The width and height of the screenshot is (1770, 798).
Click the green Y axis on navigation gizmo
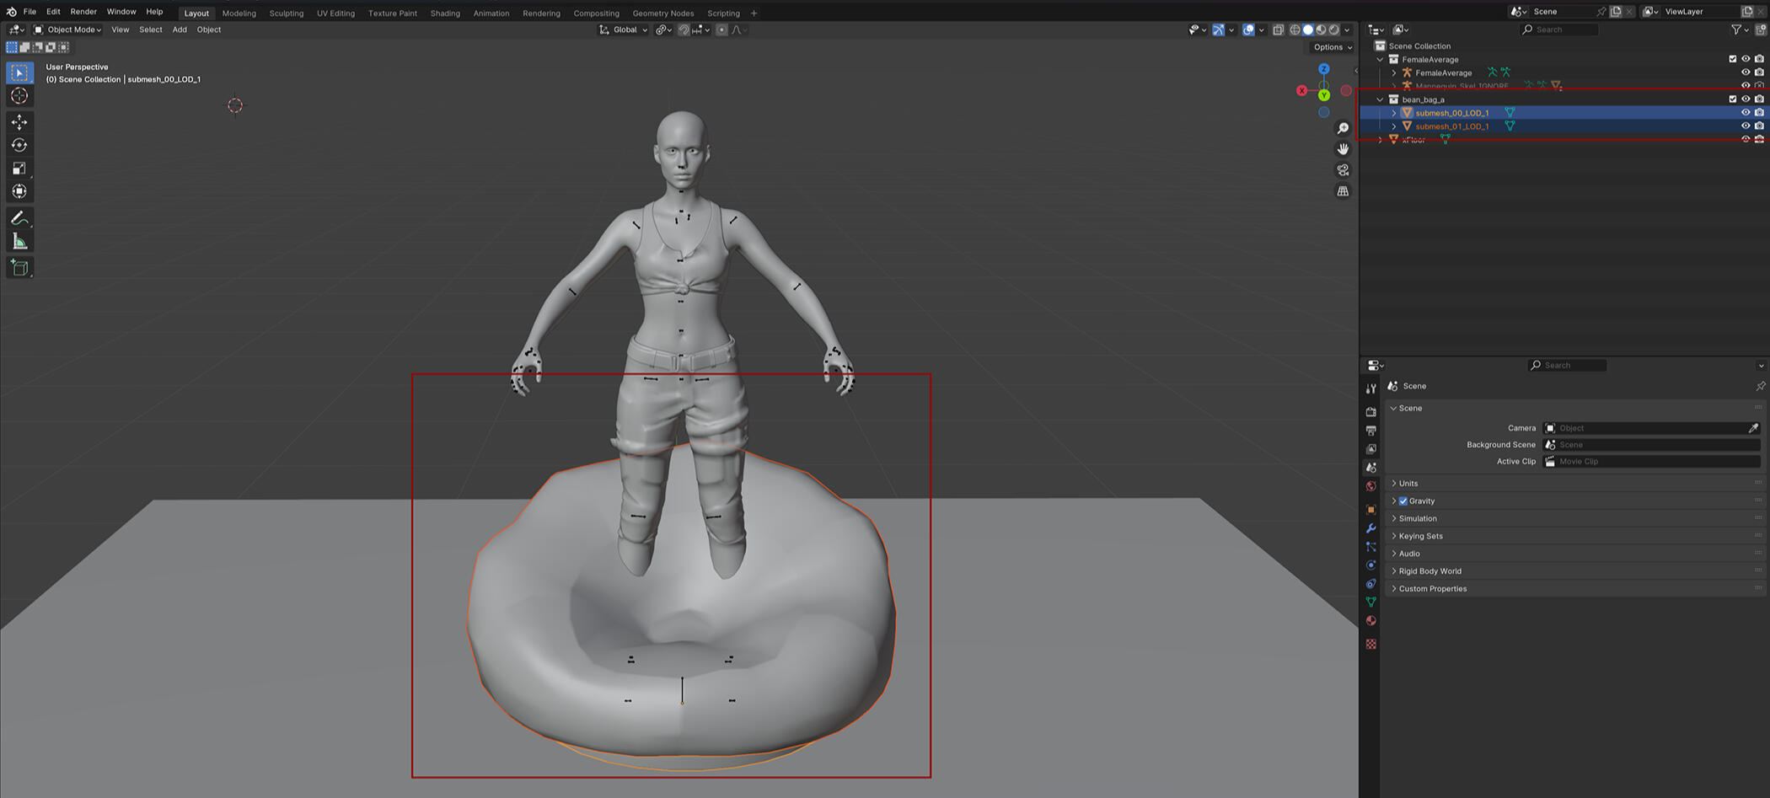pos(1324,95)
